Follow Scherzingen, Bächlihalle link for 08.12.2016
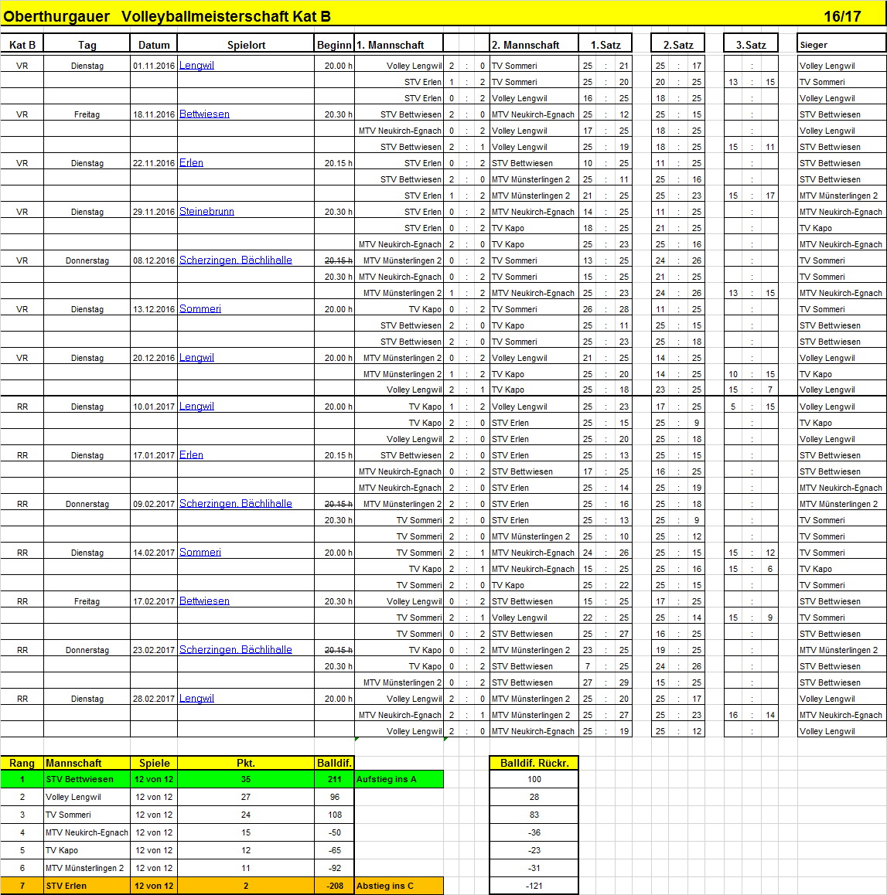The image size is (887, 895). coord(235,260)
